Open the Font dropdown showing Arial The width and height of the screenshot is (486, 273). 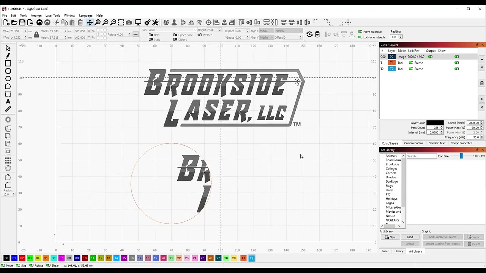173,30
